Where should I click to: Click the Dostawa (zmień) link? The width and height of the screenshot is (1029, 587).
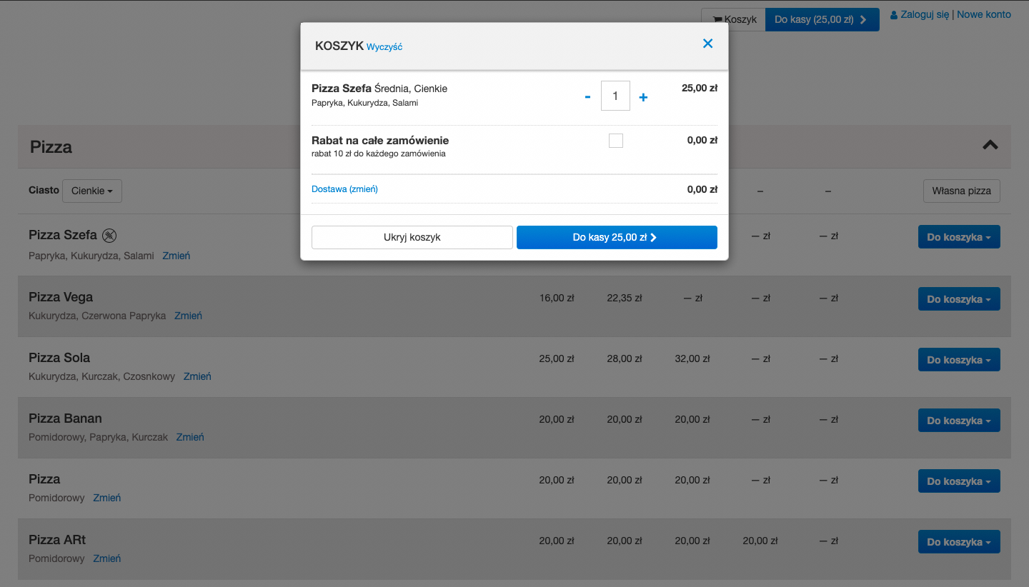[344, 189]
